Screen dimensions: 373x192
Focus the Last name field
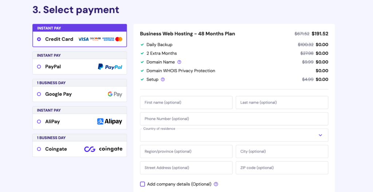pyautogui.click(x=282, y=103)
